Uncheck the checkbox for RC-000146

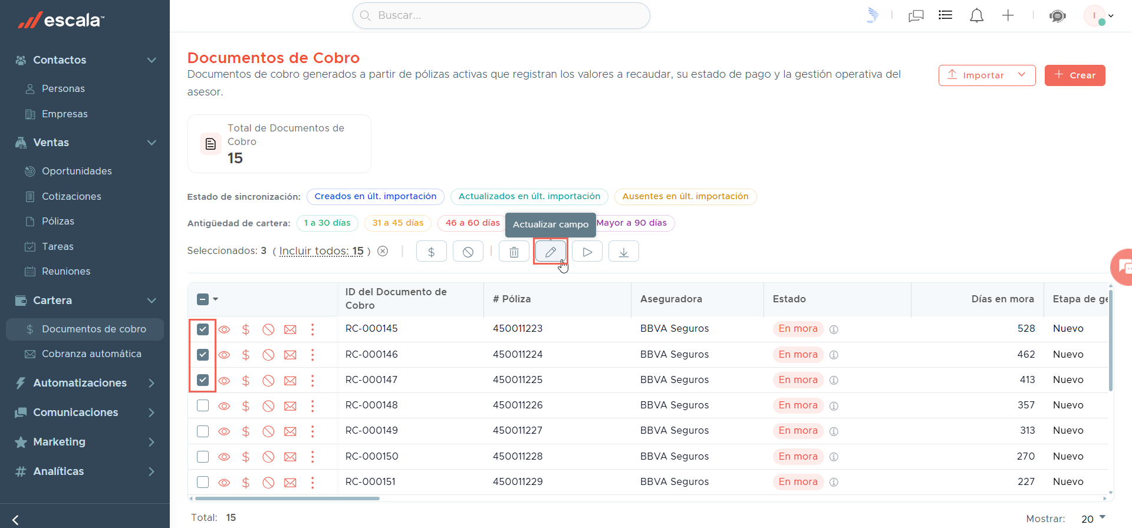[203, 355]
